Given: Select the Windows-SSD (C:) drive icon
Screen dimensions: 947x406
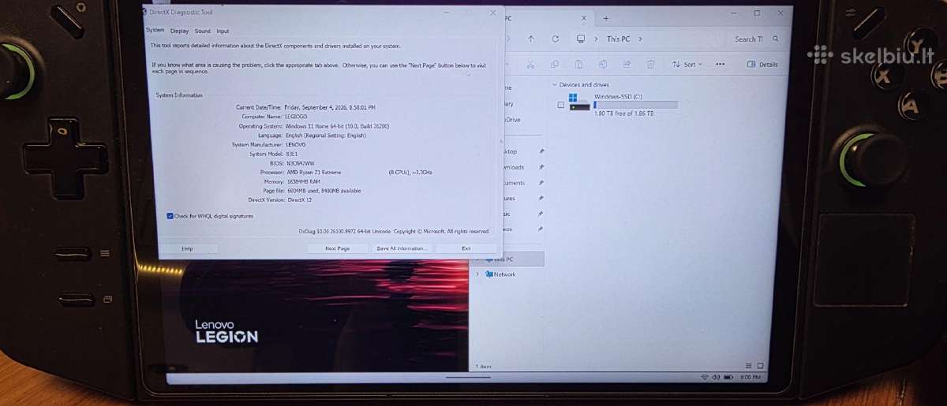Looking at the screenshot, I should (579, 103).
